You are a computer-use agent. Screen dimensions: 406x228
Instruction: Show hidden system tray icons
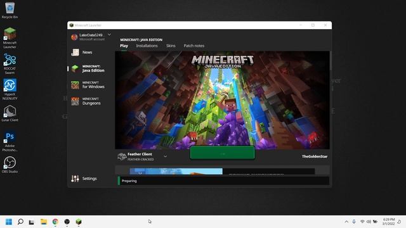coord(346,222)
